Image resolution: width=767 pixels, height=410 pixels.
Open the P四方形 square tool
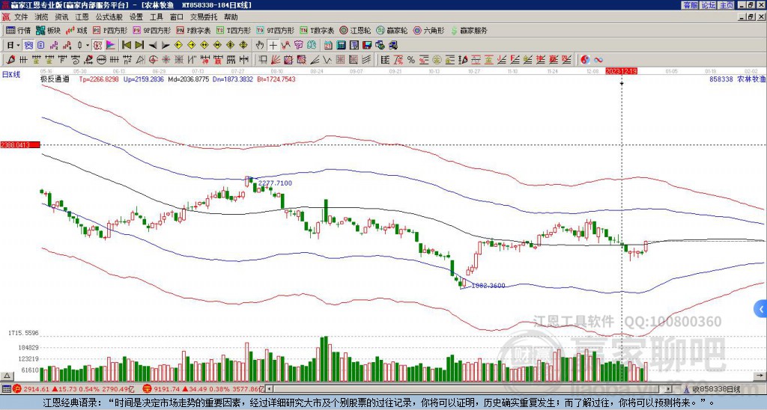[x=110, y=30]
